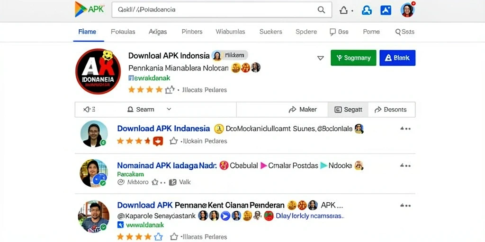Click the Valk edit icon
The width and height of the screenshot is (485, 242).
pyautogui.click(x=172, y=182)
